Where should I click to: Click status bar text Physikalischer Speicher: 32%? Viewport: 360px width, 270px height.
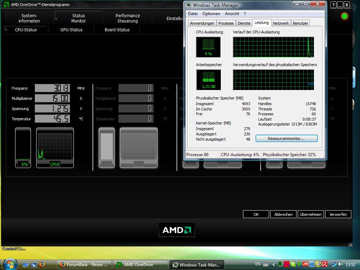289,155
